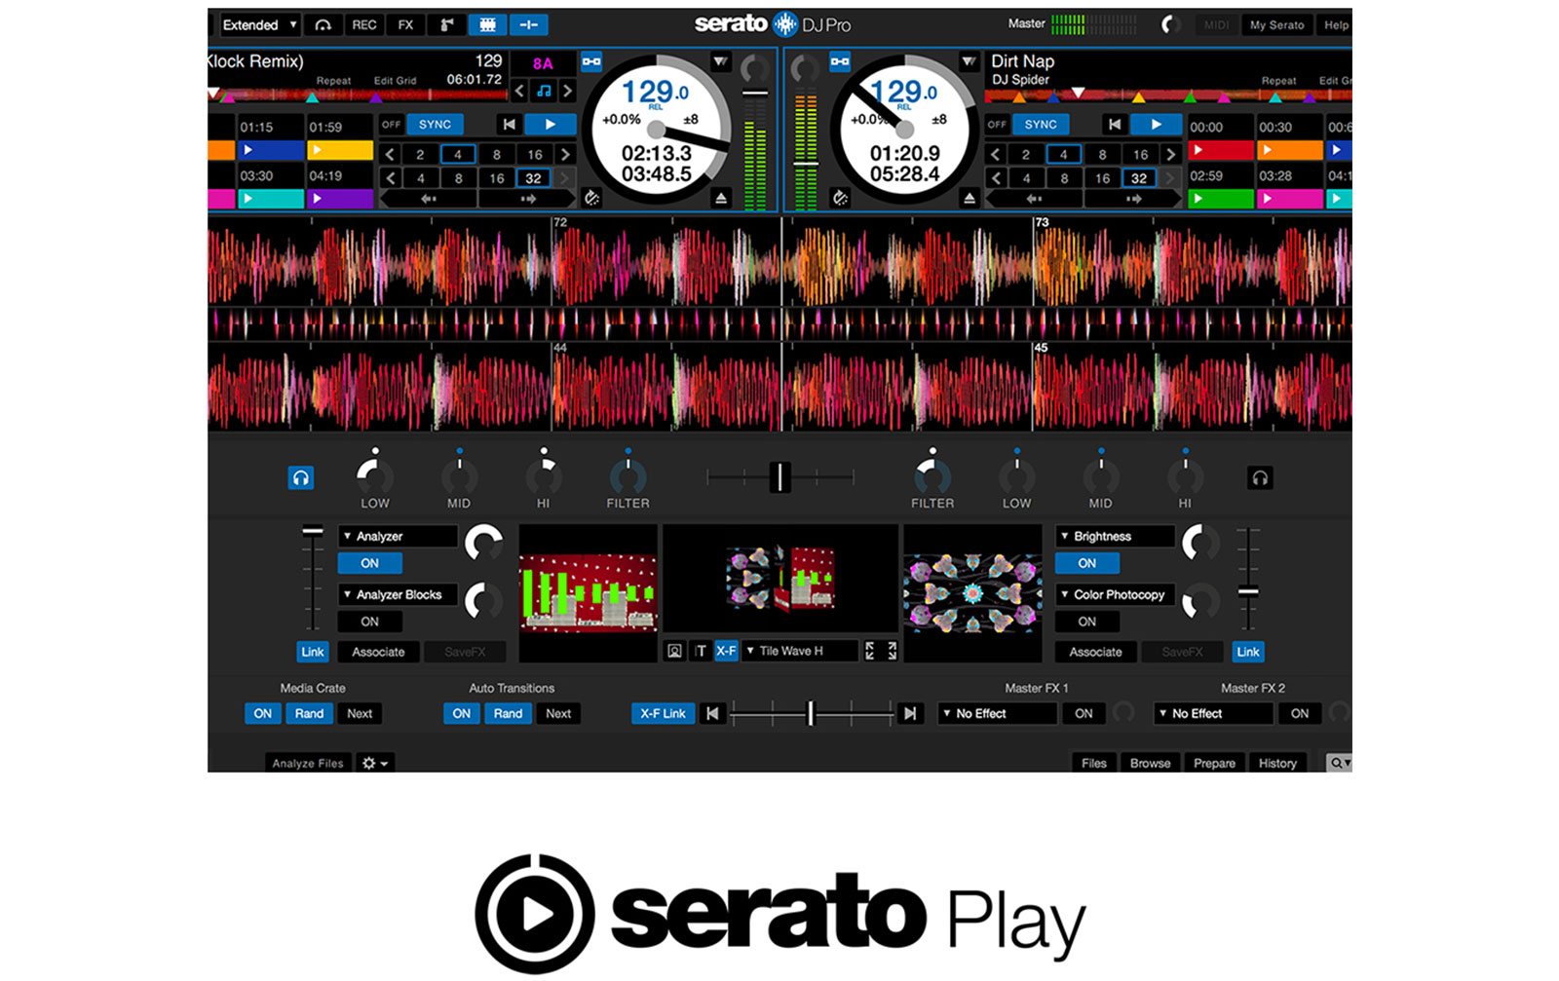The width and height of the screenshot is (1559, 981).
Task: Toggle the right channel headphone cue button
Action: point(1260,477)
